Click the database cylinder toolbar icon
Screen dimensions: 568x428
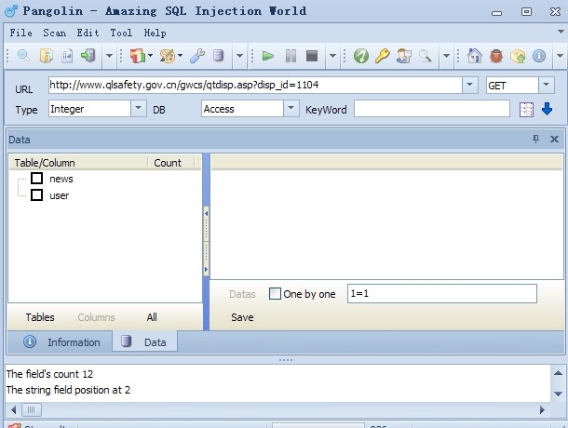pyautogui.click(x=218, y=56)
